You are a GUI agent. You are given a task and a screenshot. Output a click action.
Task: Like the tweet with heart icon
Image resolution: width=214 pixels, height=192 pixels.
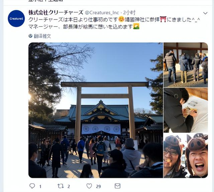point(89,186)
